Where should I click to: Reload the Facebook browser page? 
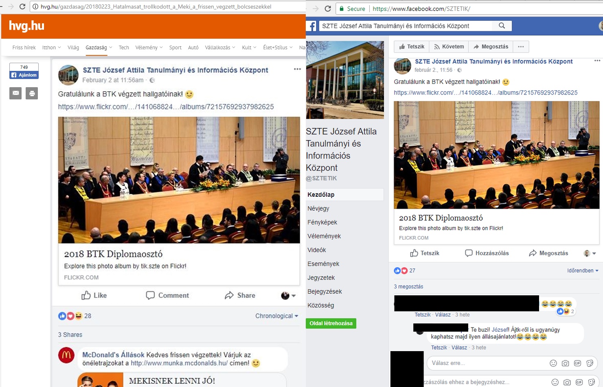point(327,9)
